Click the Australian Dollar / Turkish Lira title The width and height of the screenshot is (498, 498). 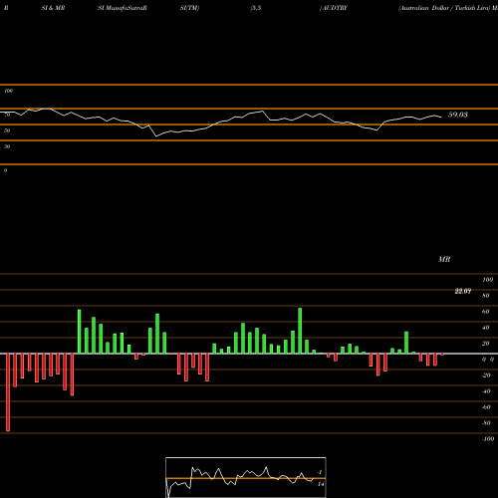click(444, 8)
